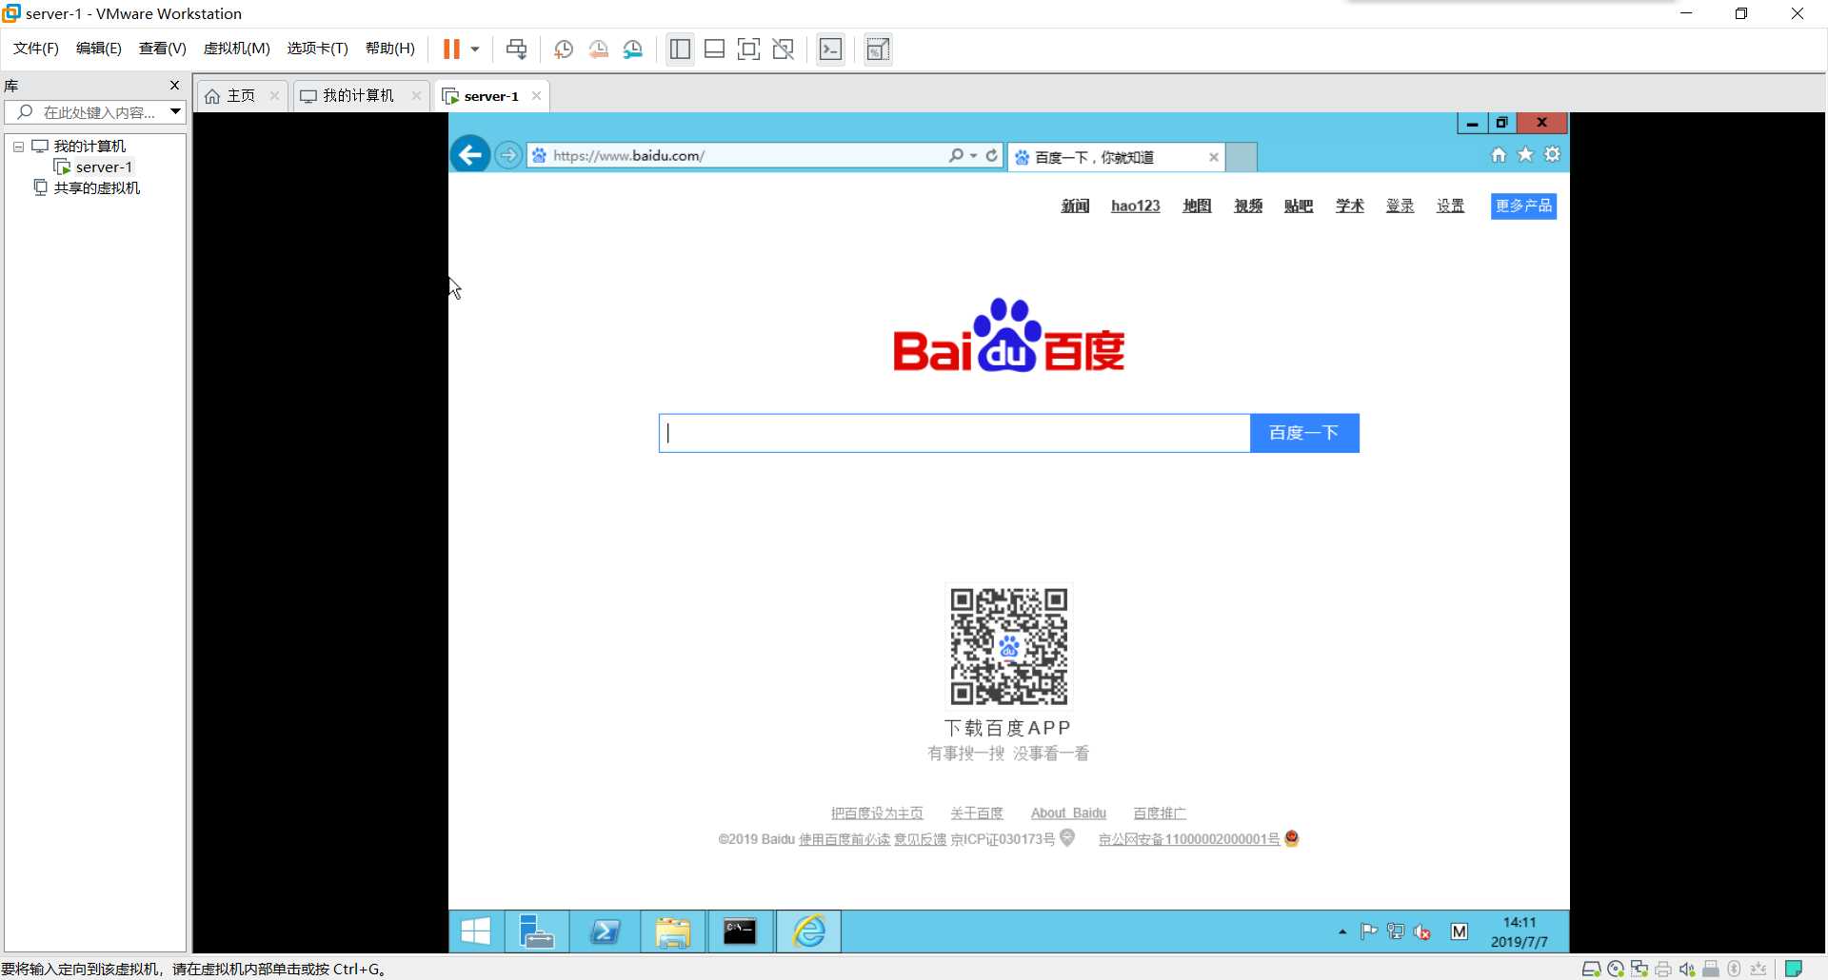Click the address bar search magnifier
This screenshot has height=980, width=1828.
[956, 156]
